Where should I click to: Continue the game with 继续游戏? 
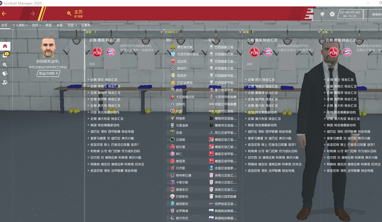click(373, 14)
